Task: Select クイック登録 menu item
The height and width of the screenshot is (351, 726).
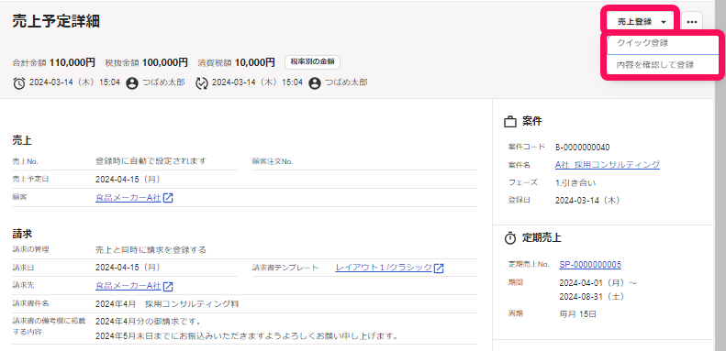Action: pos(662,43)
